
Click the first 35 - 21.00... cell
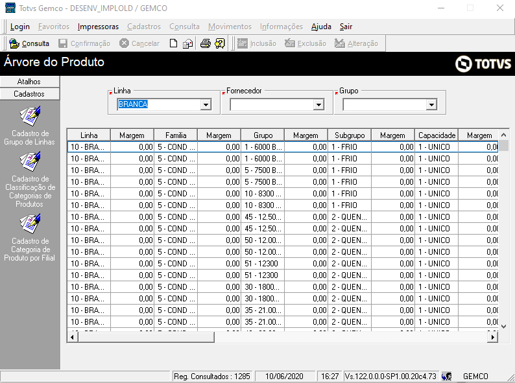point(263,310)
